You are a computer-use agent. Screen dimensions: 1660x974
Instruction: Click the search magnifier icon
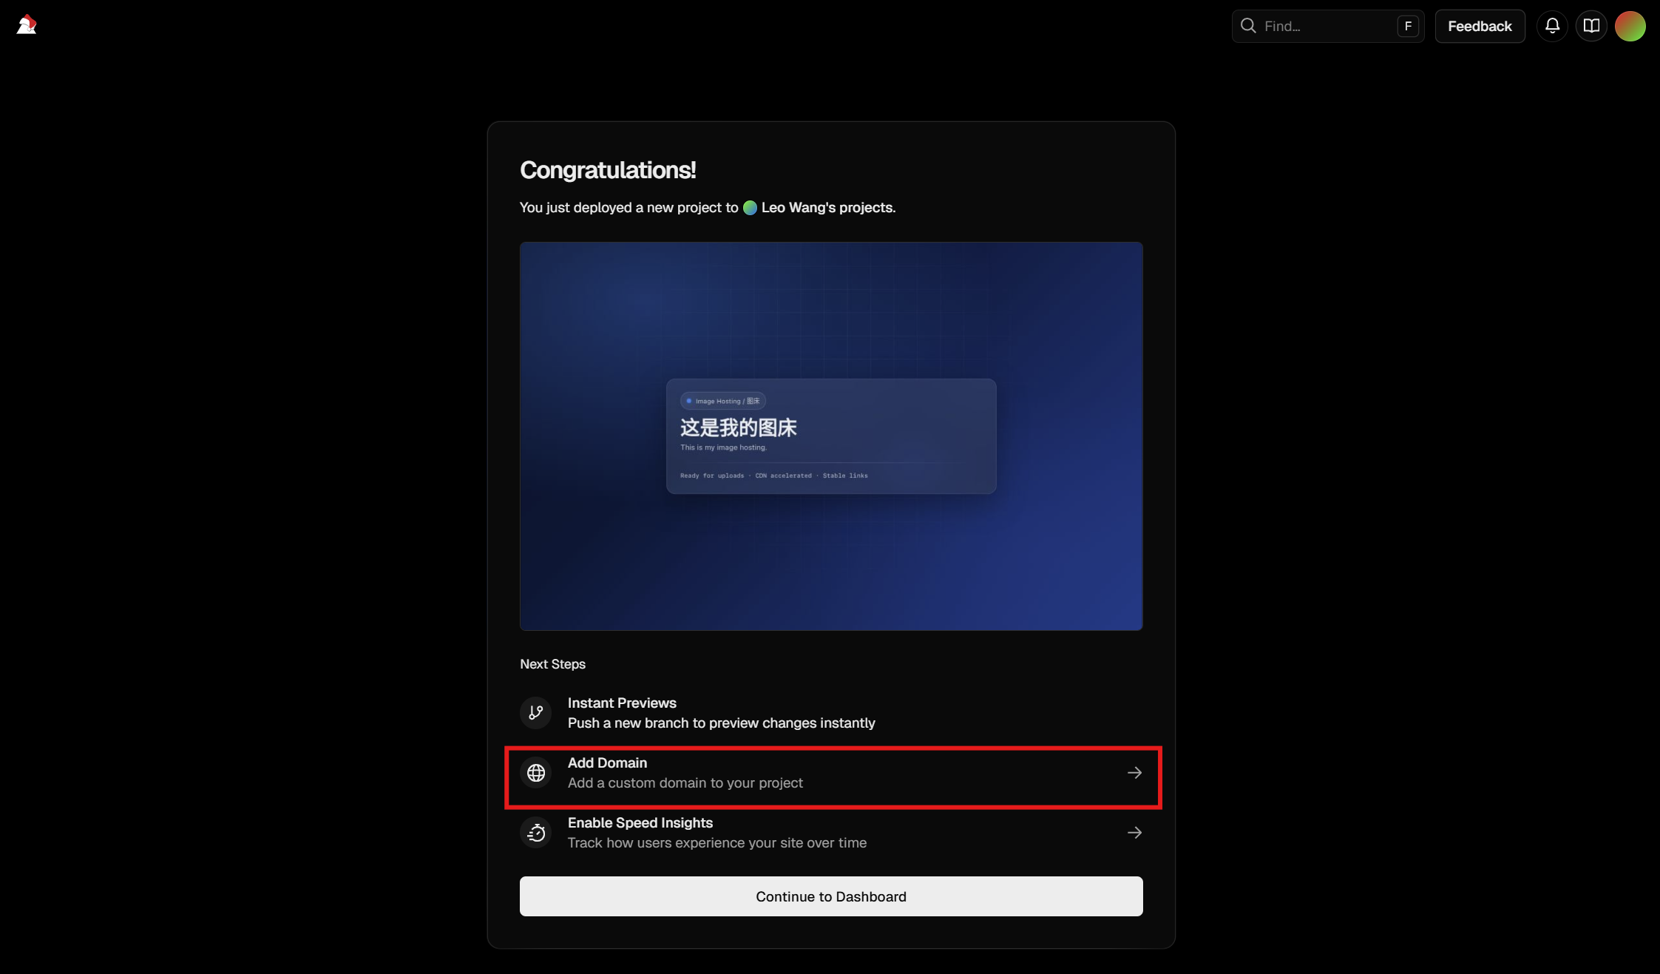(1248, 25)
